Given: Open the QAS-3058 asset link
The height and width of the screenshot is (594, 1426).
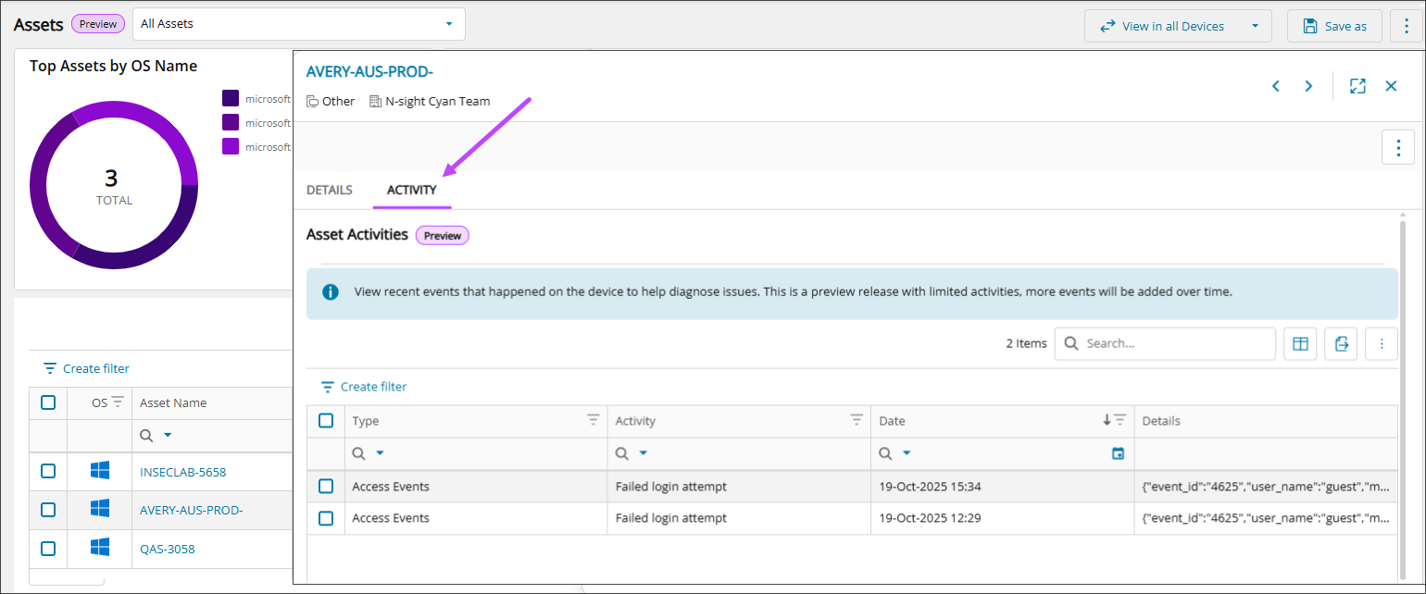Looking at the screenshot, I should click(167, 549).
